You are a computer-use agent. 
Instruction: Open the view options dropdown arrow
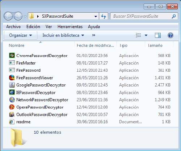[x=146, y=35]
